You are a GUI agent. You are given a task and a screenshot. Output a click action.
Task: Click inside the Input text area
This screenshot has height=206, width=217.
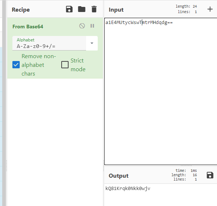(161, 91)
